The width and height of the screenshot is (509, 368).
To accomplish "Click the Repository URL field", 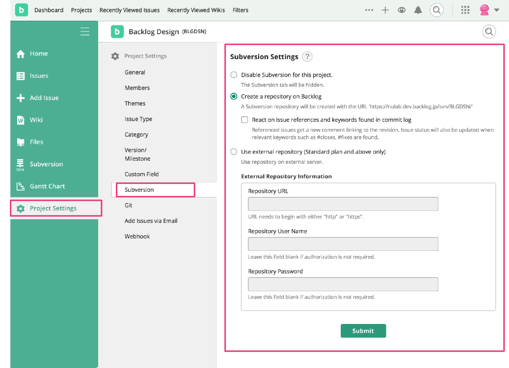I will click(343, 204).
